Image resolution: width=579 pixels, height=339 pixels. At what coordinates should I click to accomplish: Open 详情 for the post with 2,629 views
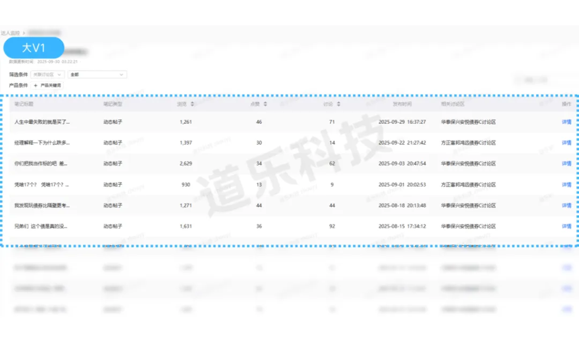tap(566, 163)
